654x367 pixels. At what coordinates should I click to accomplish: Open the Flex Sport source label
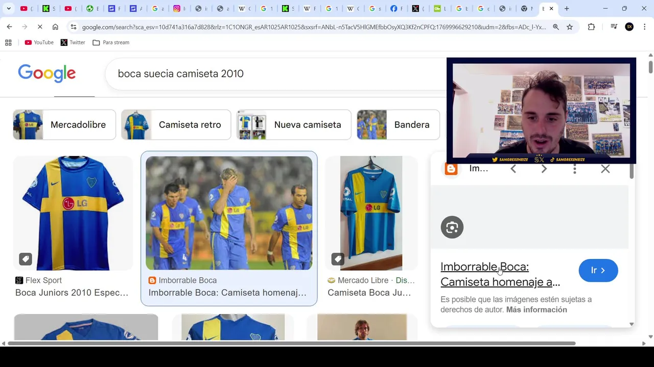click(38, 280)
